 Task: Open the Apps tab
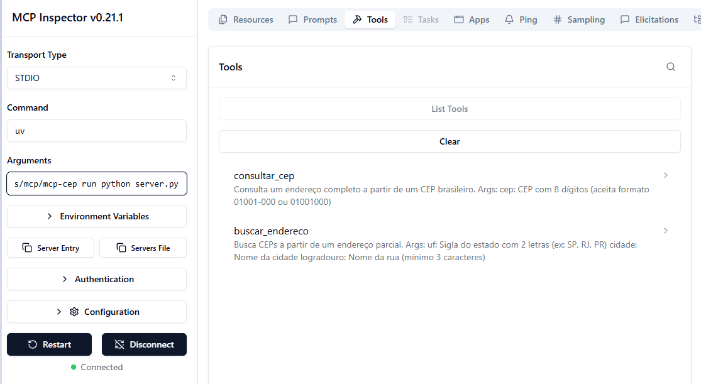point(472,19)
